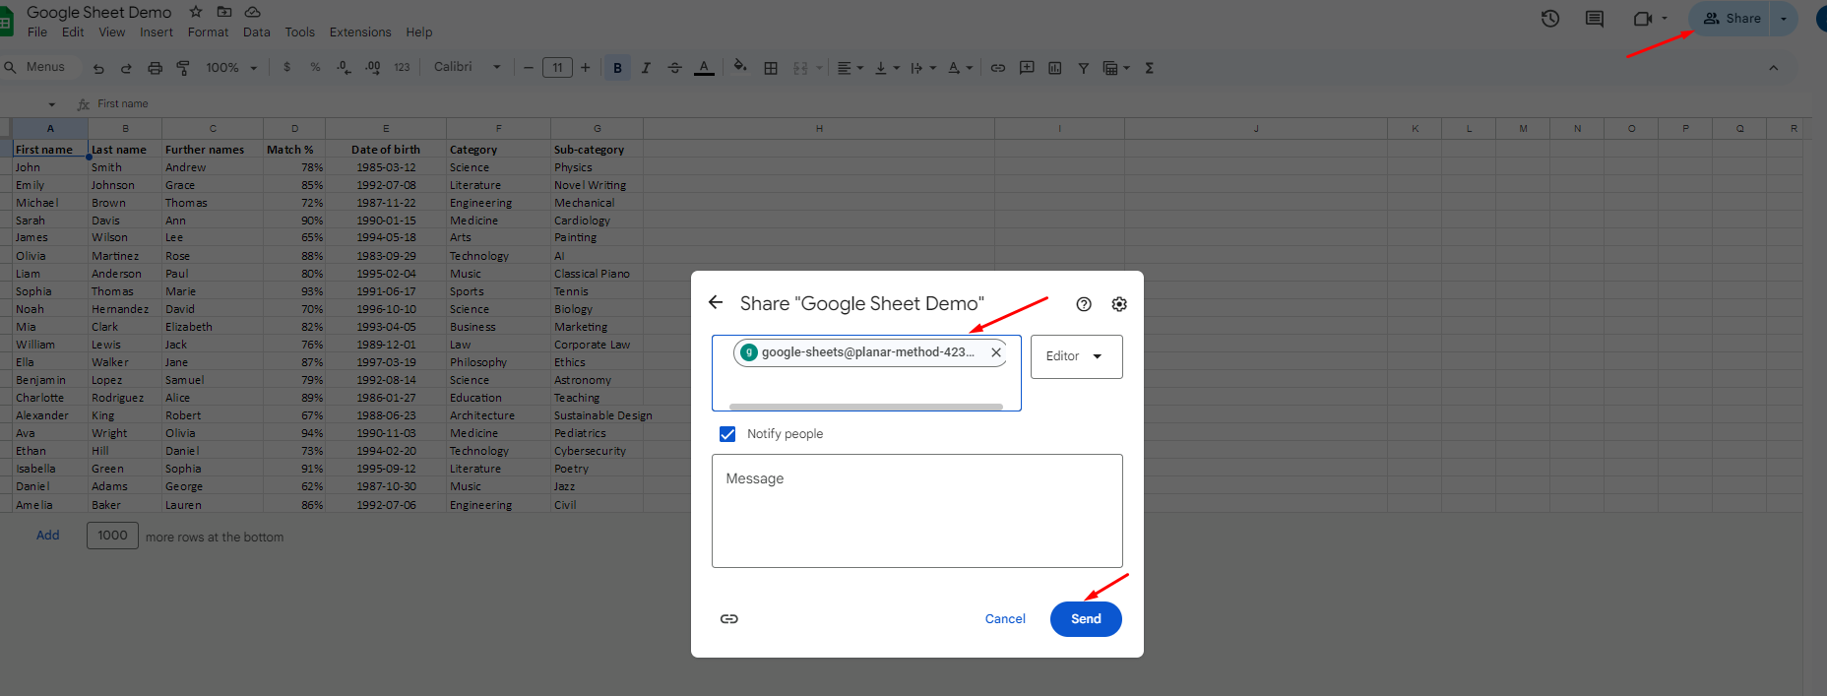Click the rows count field showing 1000
The width and height of the screenshot is (1827, 696).
tap(112, 536)
